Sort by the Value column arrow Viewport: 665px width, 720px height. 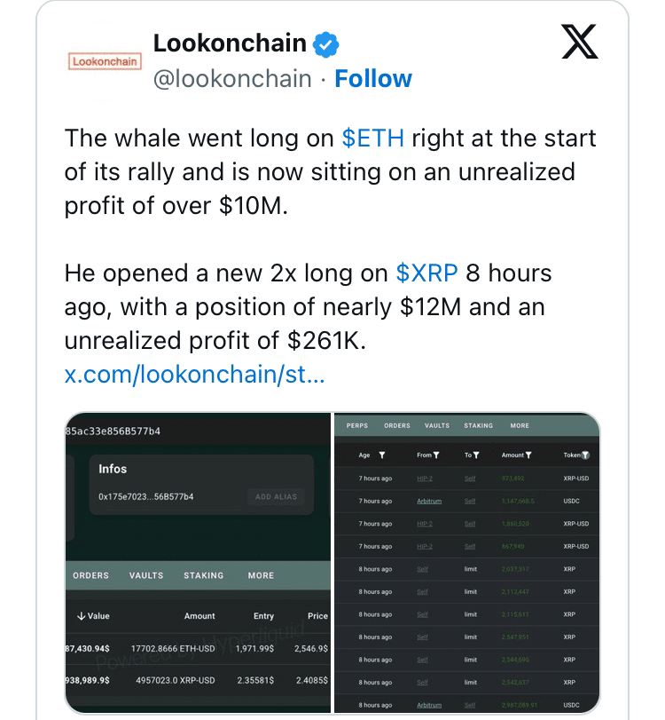tap(81, 616)
